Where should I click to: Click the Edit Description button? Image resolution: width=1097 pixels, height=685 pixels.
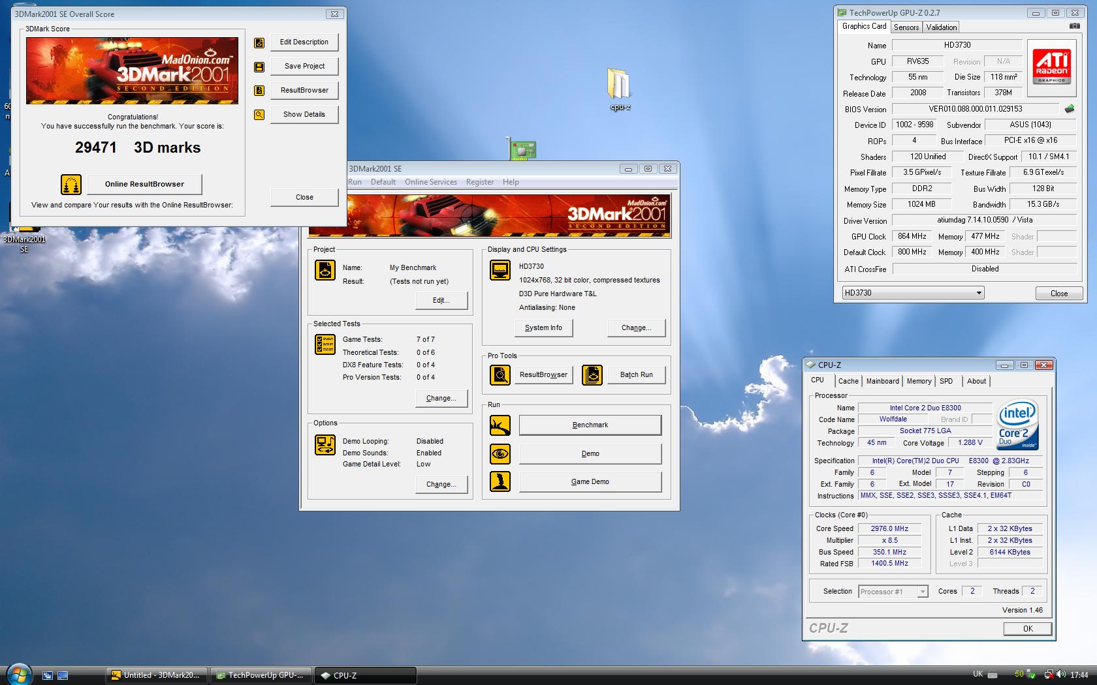tap(304, 42)
